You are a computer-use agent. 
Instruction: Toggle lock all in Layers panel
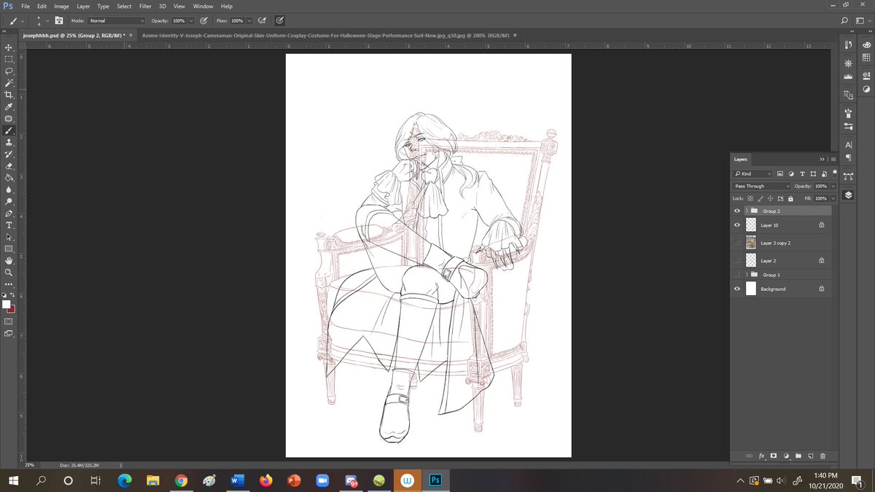(x=790, y=198)
